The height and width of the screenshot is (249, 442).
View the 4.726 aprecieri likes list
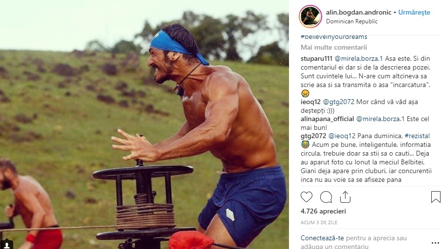pos(323,211)
